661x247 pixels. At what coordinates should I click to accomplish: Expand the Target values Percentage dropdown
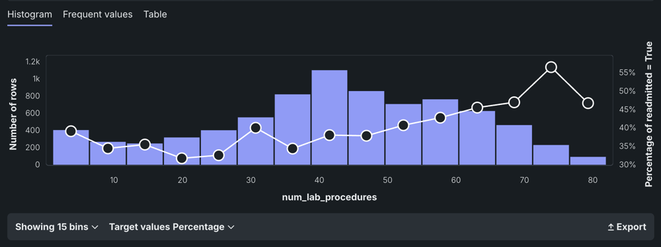[172, 227]
